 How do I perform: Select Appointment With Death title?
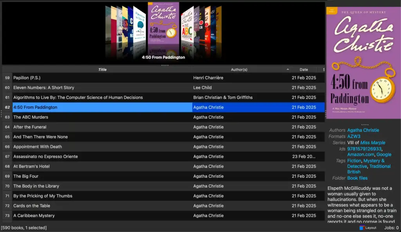coord(38,146)
